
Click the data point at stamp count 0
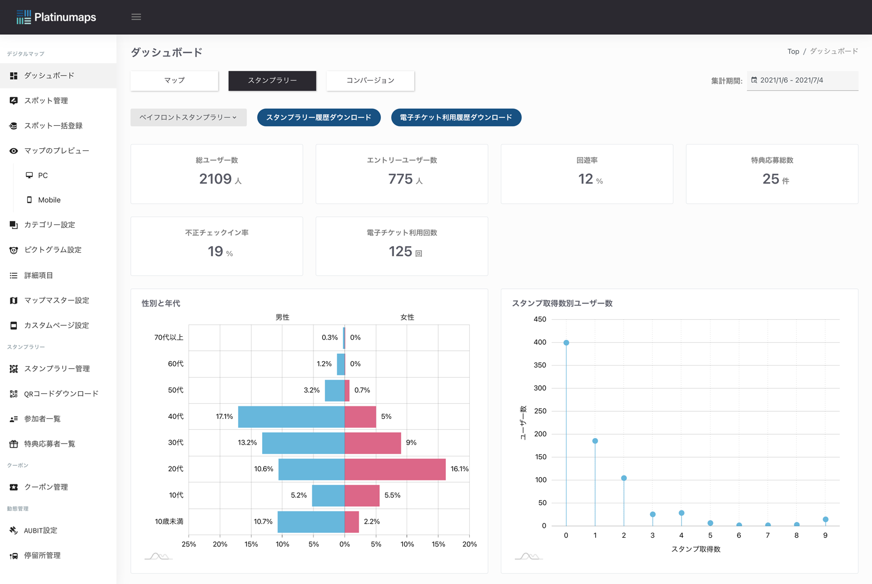click(x=566, y=343)
